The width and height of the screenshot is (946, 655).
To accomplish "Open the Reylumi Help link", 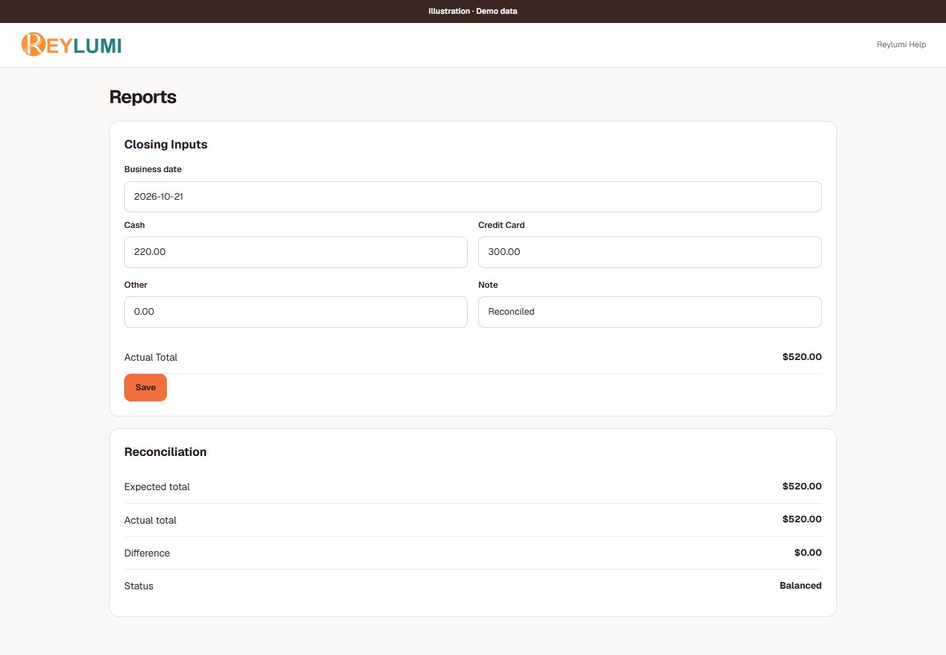I will pyautogui.click(x=901, y=45).
